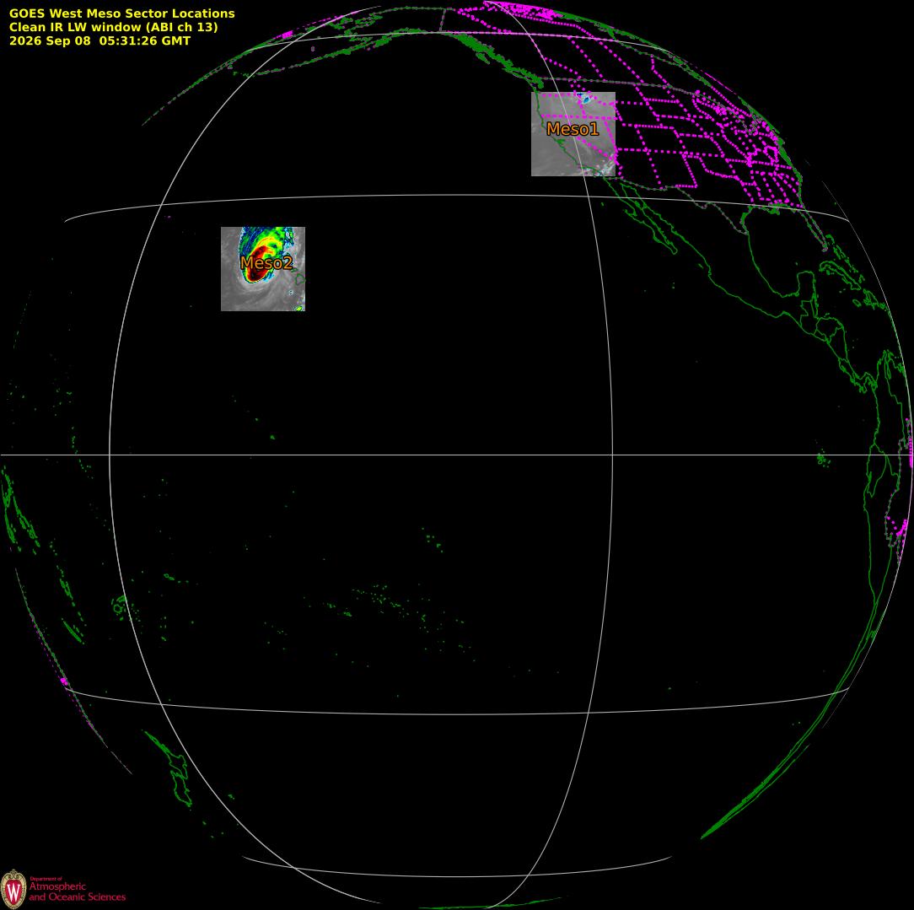Click the Meso1 sector label
914x910 pixels.
point(573,129)
